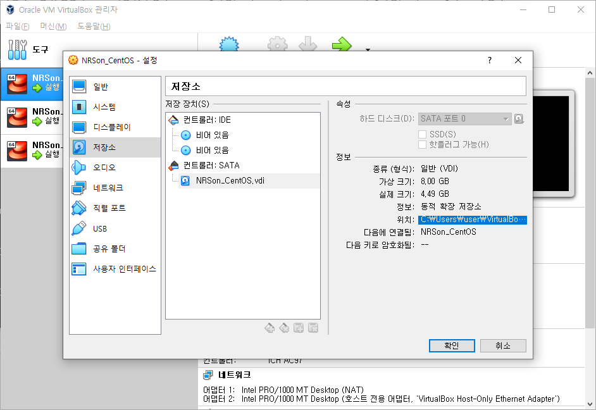Click the add attachment icon below storage tree
The width and height of the screenshot is (596, 410).
tap(299, 328)
